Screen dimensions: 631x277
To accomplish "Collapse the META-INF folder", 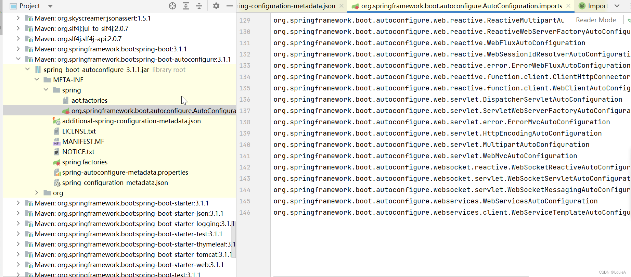I will (x=37, y=79).
